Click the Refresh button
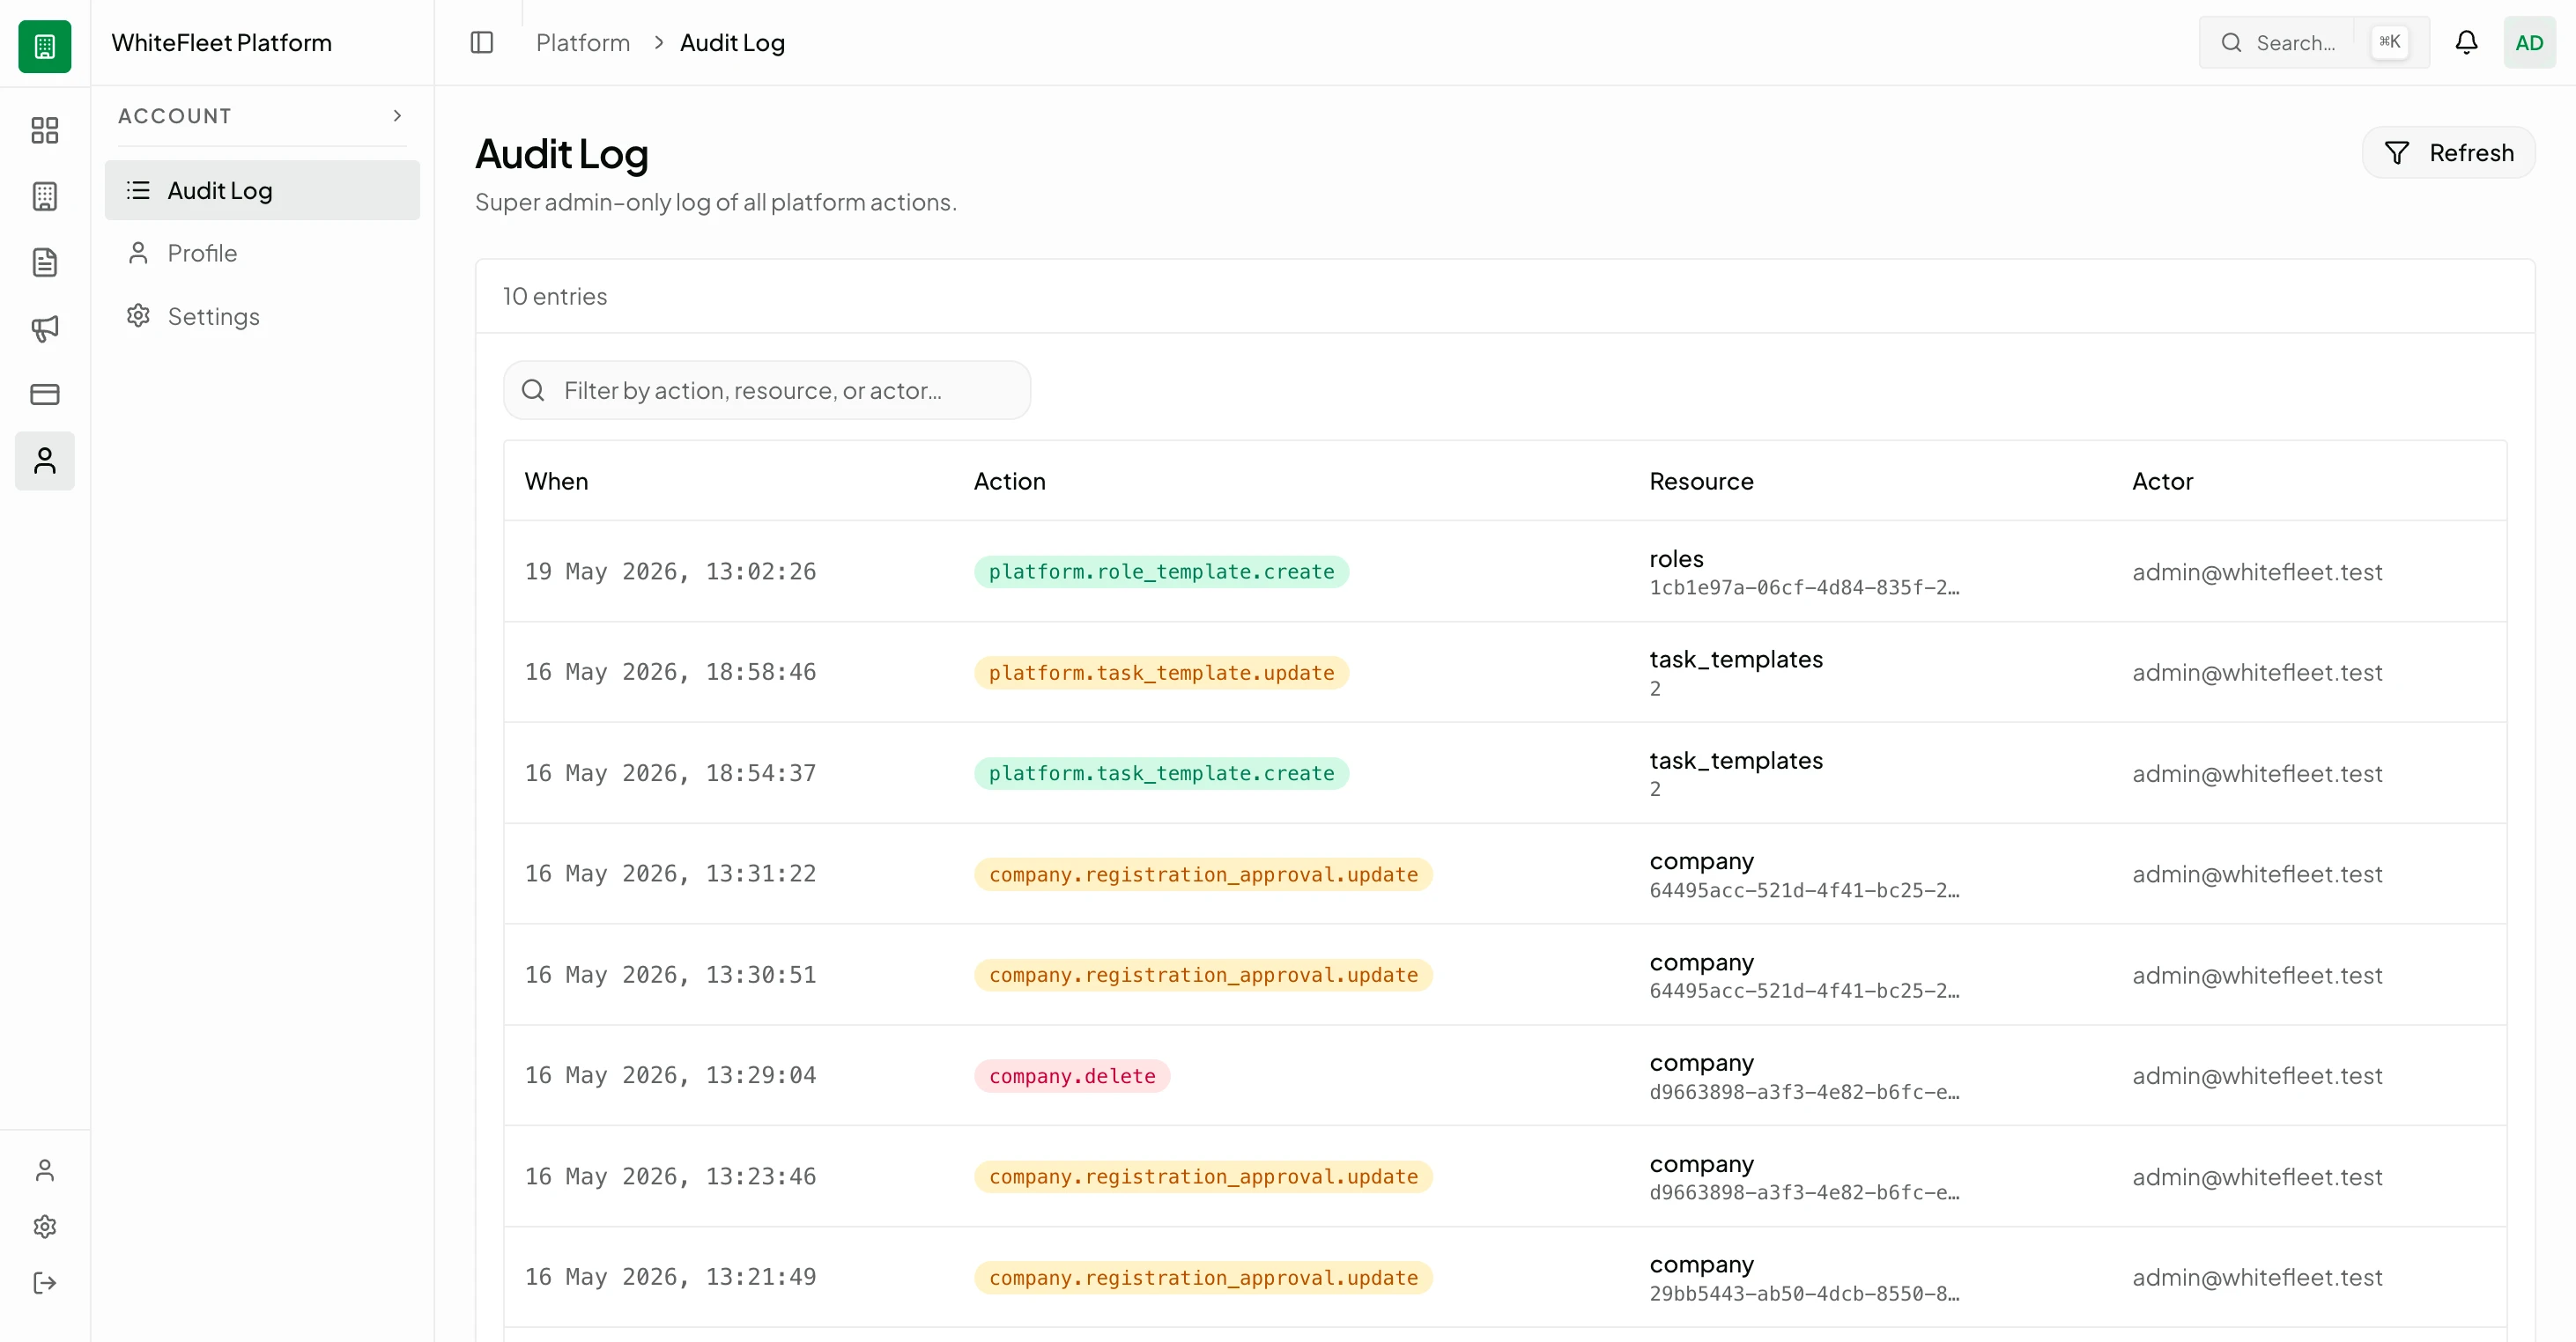 2448,153
